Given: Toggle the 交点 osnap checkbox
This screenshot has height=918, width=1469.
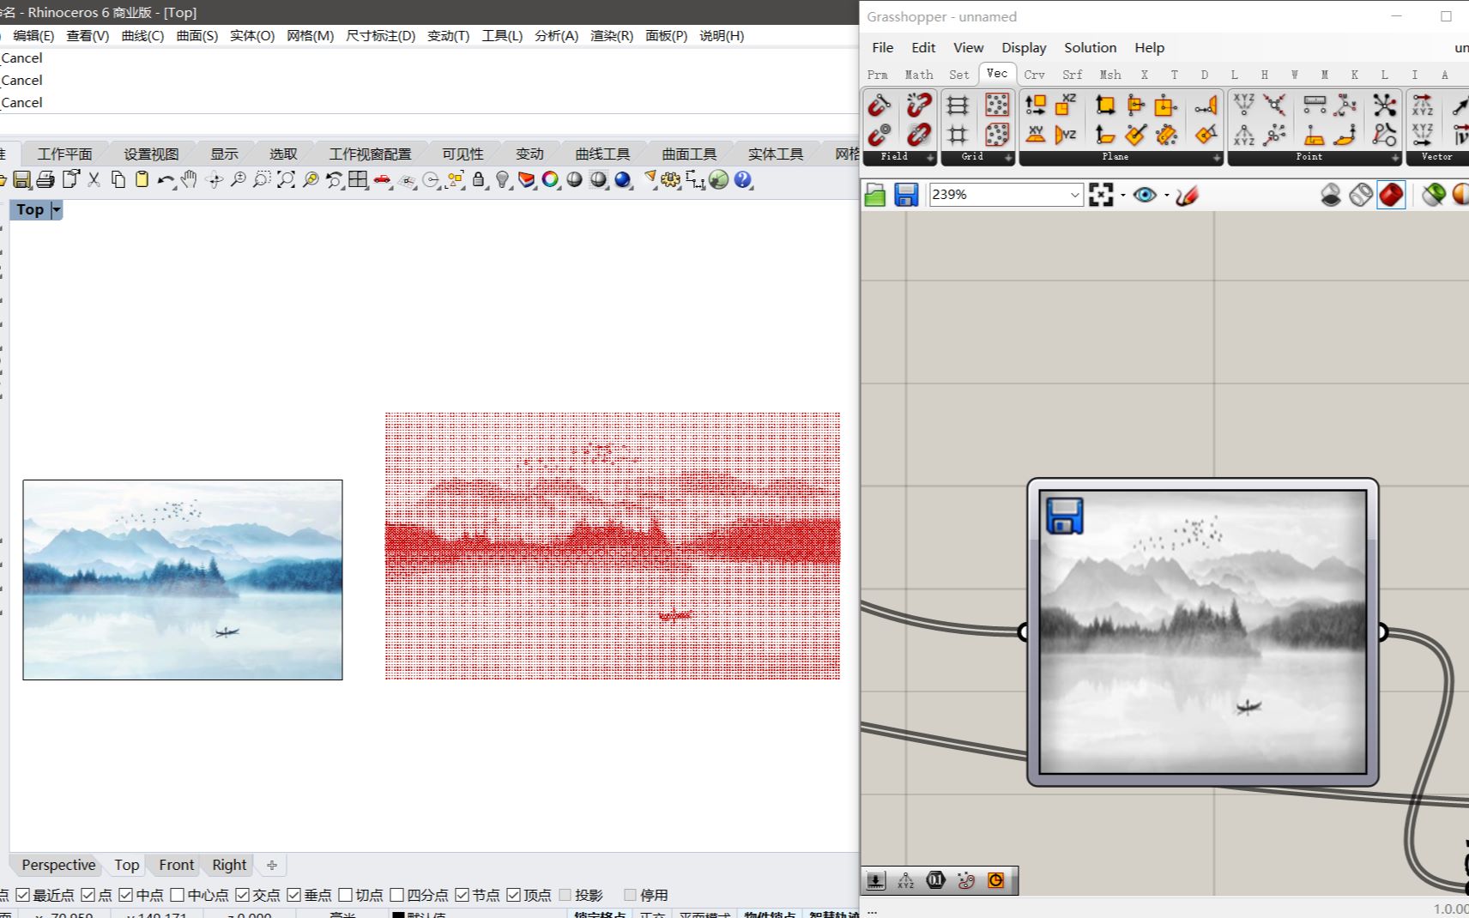Looking at the screenshot, I should 242,895.
